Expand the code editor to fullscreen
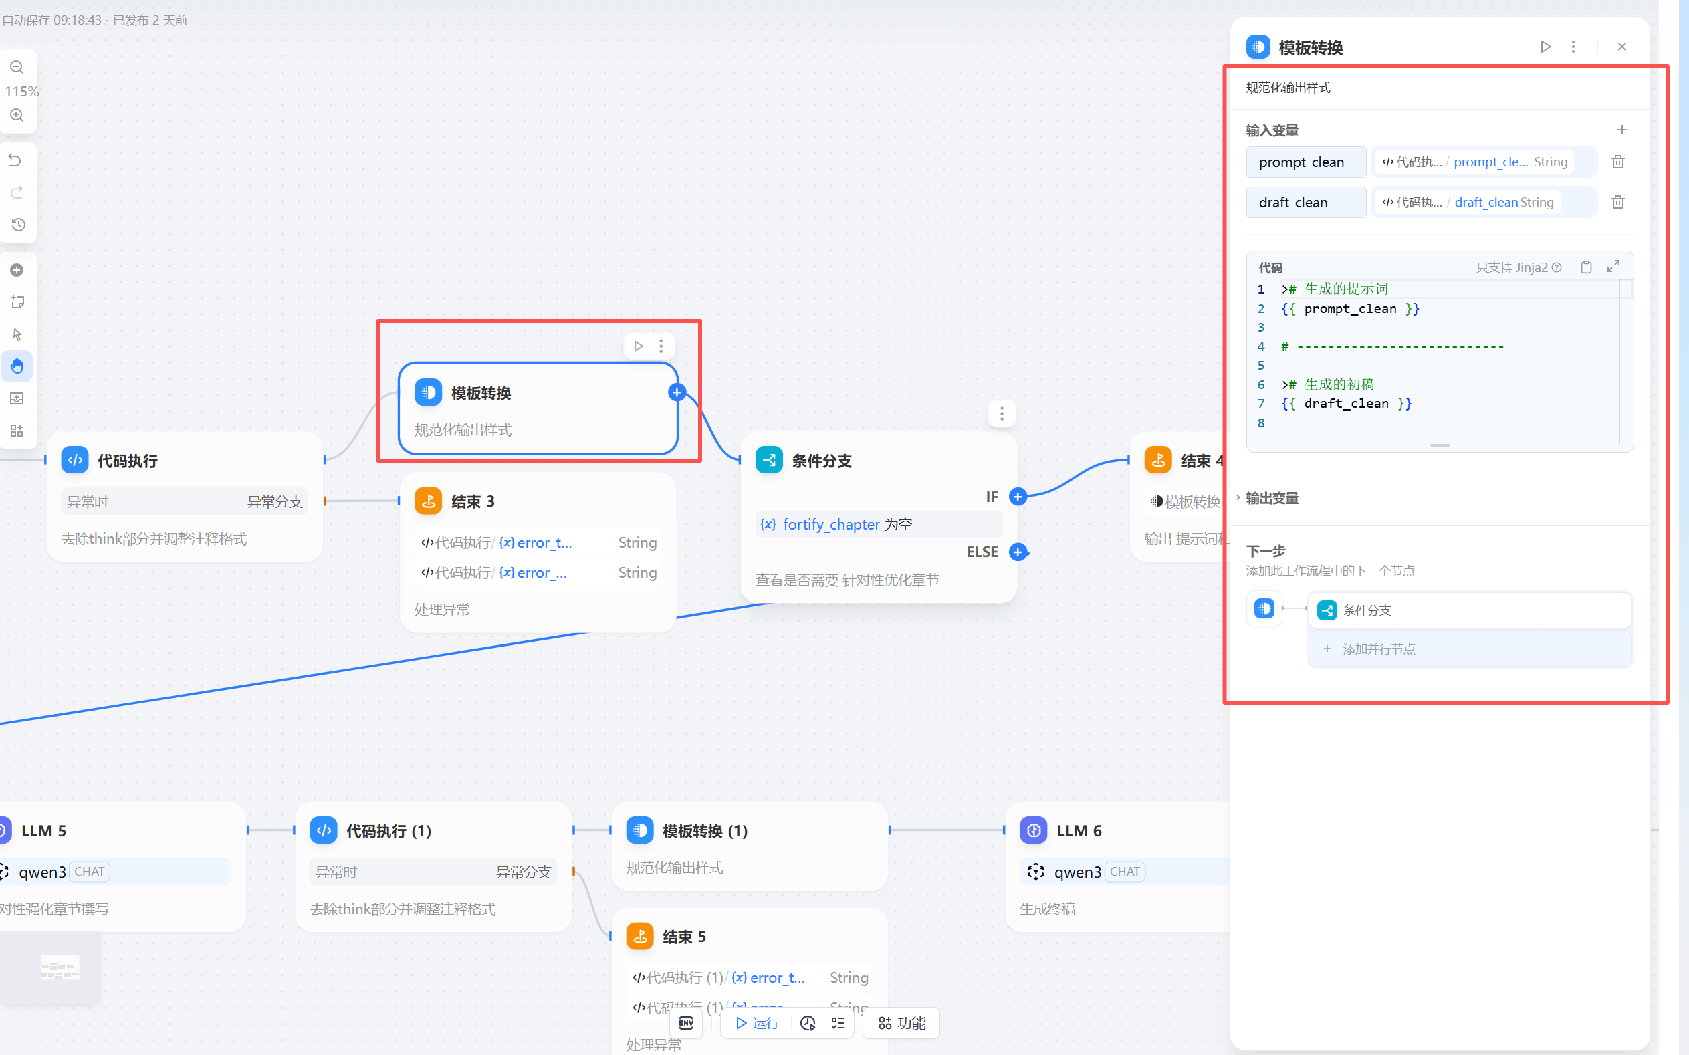 pos(1613,267)
